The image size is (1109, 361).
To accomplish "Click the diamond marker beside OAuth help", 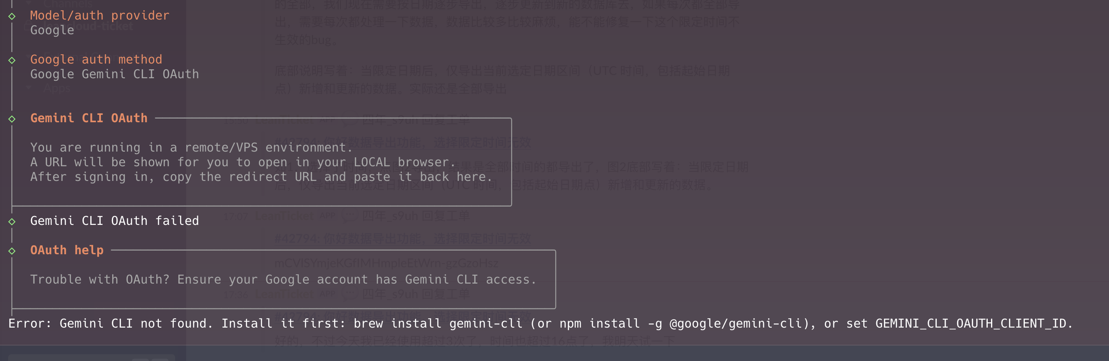I will (11, 251).
